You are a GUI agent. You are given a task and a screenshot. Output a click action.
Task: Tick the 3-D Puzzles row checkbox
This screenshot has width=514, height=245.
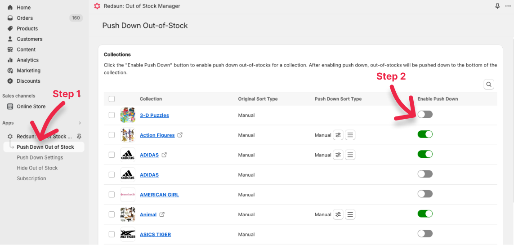click(x=112, y=115)
